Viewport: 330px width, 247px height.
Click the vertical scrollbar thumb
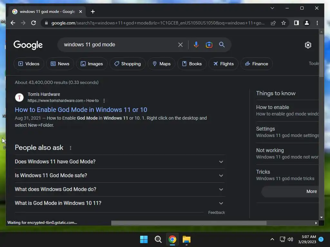tap(321, 55)
